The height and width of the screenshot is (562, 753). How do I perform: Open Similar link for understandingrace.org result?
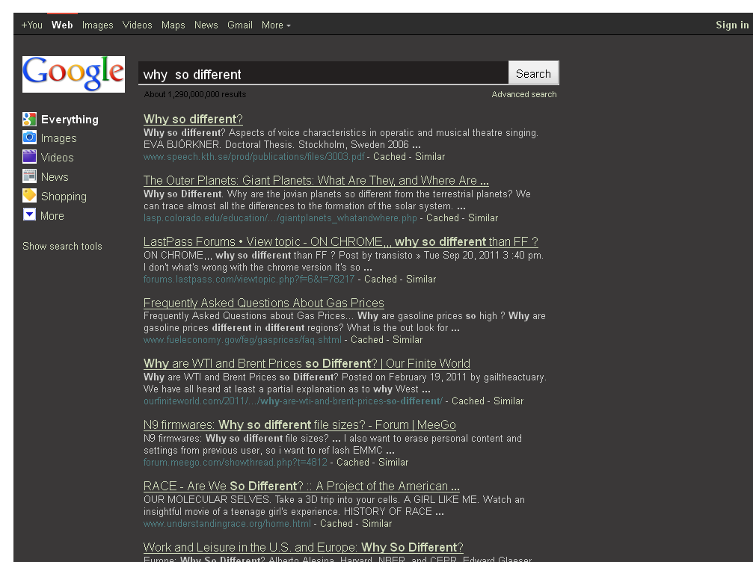pos(377,524)
